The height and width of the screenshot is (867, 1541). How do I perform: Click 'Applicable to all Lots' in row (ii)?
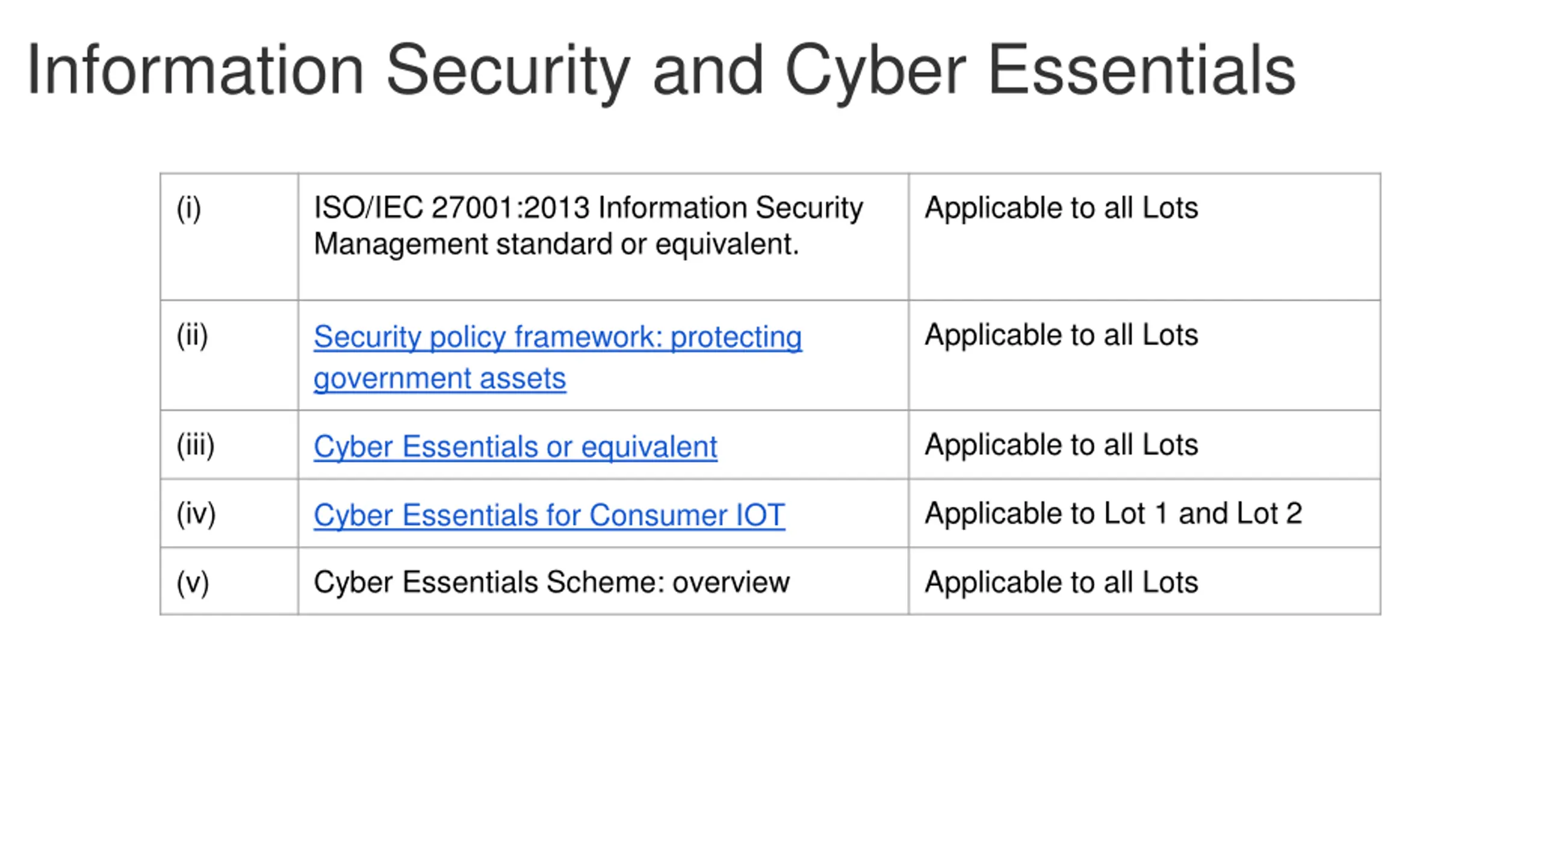point(1061,335)
